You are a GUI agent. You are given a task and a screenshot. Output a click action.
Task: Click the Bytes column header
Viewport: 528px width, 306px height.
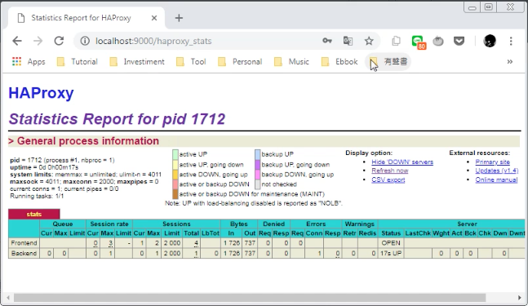click(239, 224)
